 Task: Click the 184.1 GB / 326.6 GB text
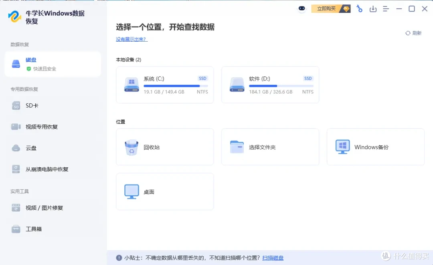(271, 92)
